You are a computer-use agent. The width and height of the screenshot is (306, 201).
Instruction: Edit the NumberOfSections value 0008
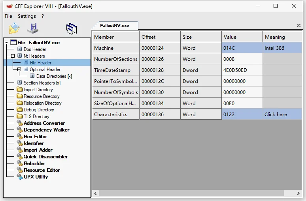(242, 59)
